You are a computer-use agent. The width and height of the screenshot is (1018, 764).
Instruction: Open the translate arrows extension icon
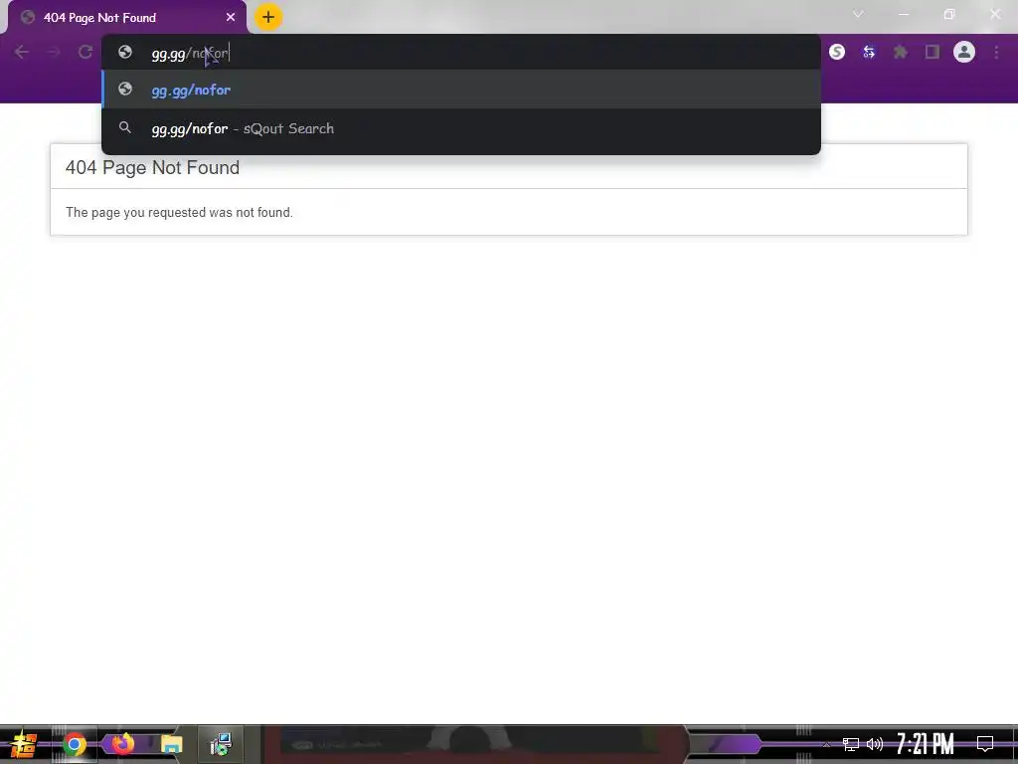click(x=869, y=52)
